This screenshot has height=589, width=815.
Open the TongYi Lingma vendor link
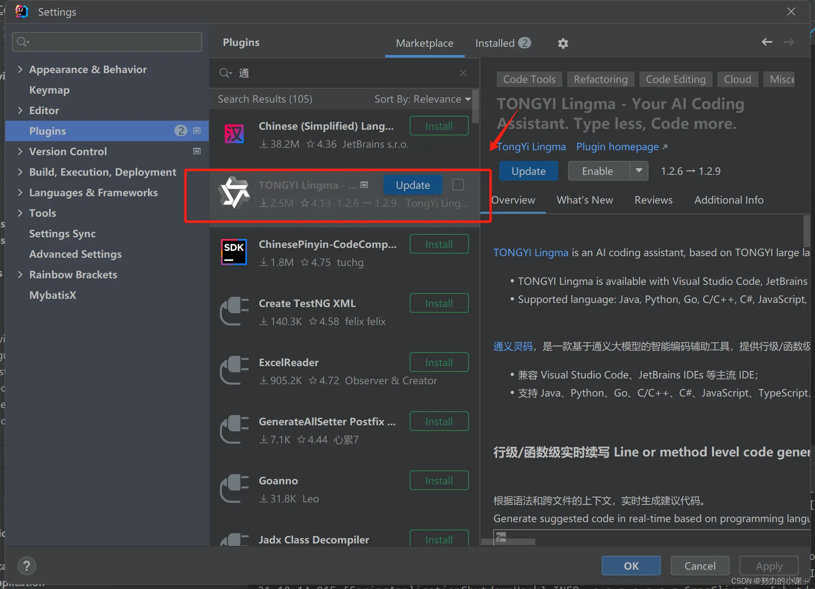(x=531, y=147)
